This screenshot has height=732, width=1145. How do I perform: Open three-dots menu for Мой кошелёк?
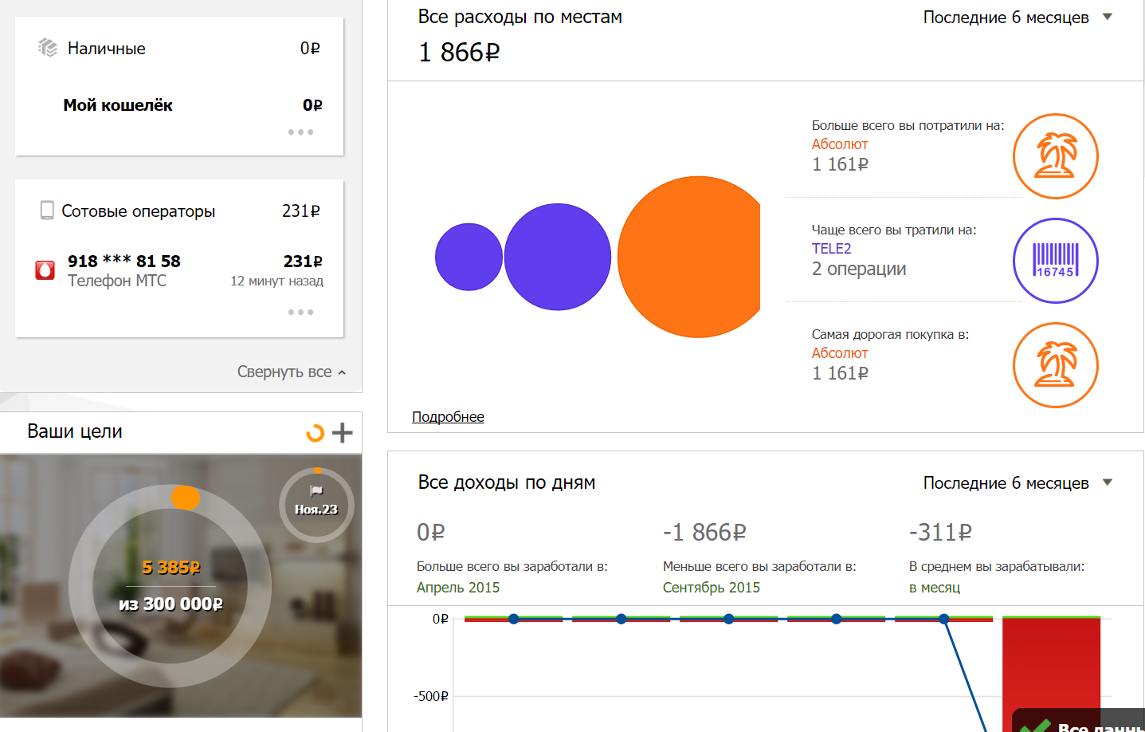[x=300, y=132]
